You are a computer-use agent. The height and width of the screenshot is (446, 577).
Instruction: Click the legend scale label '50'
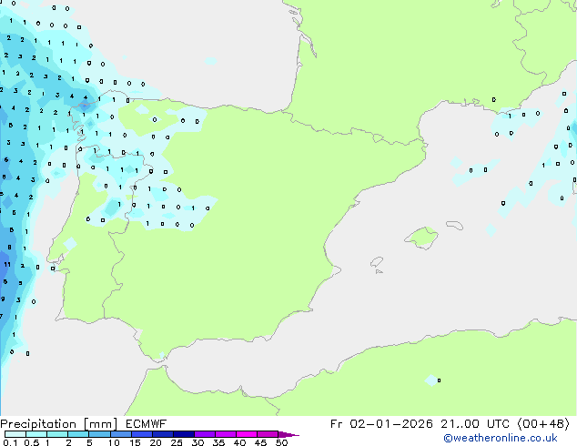tap(281, 442)
